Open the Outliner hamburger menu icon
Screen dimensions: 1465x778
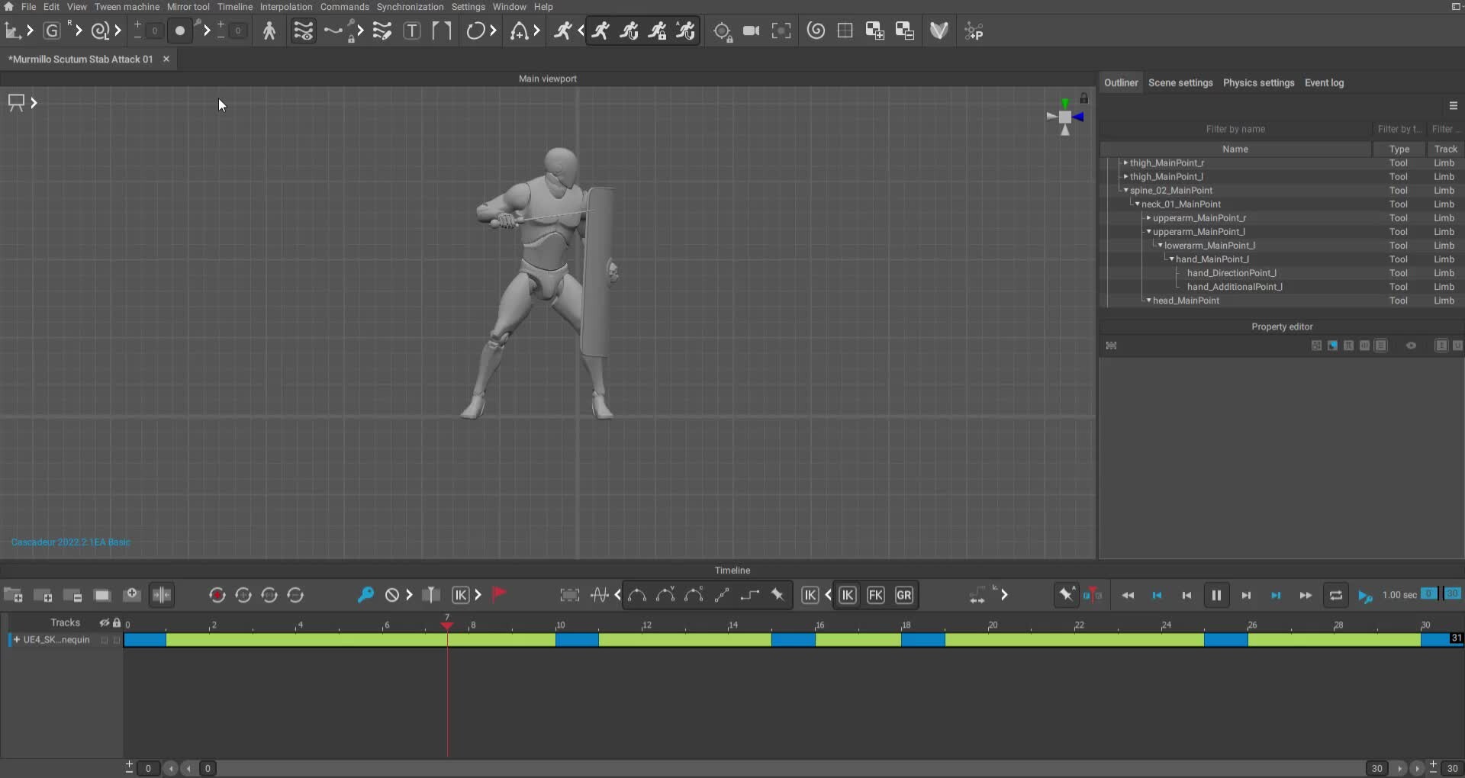pos(1453,105)
